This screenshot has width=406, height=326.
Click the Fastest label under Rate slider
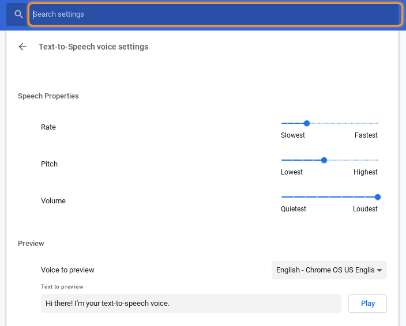[x=366, y=135]
